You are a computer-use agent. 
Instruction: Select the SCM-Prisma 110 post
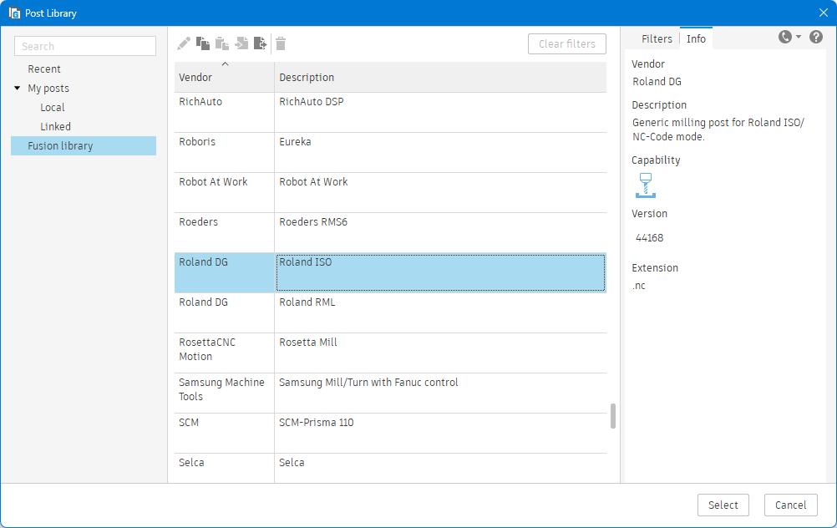click(440, 433)
